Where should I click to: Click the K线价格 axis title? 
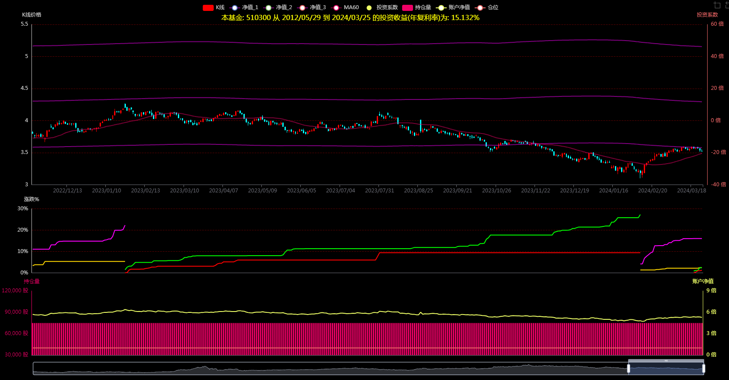coord(31,15)
